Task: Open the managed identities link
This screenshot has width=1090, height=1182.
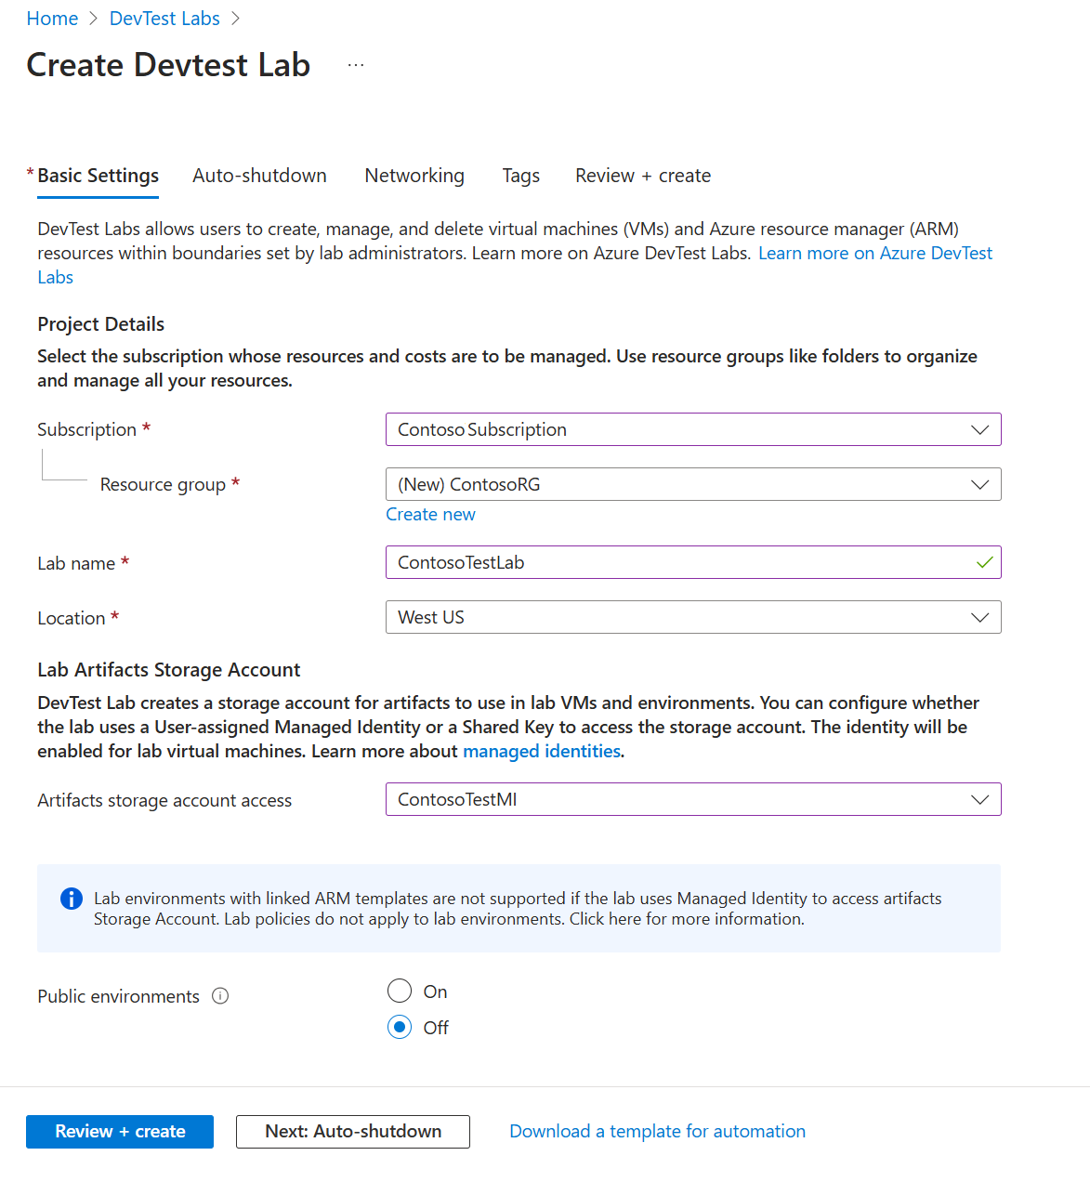Action: [542, 751]
